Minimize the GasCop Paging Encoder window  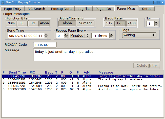(x=155, y=3)
